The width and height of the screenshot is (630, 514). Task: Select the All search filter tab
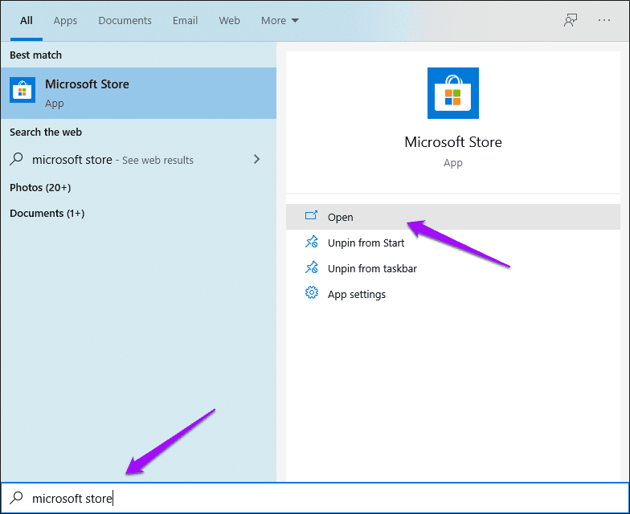coord(26,21)
